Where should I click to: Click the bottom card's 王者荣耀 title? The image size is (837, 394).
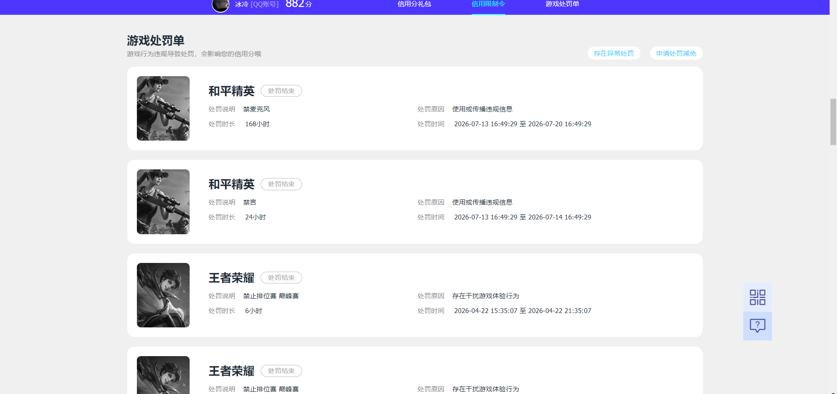(231, 371)
